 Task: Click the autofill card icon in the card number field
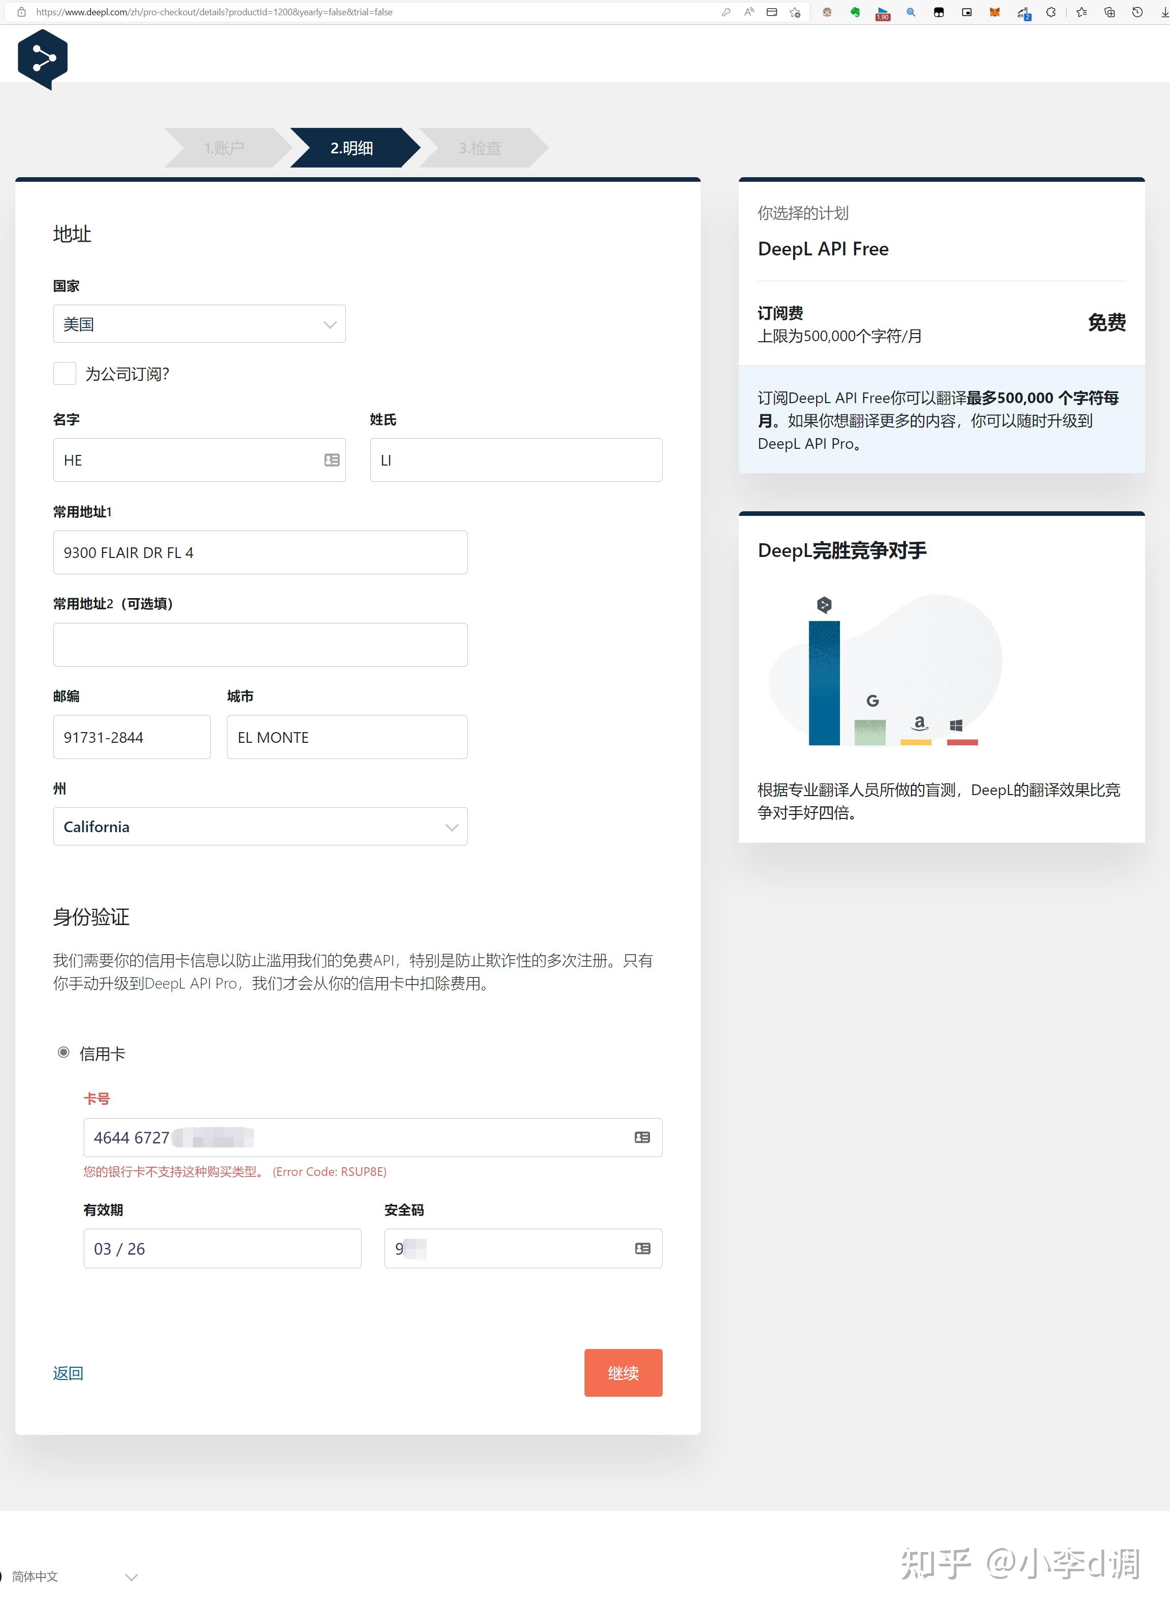click(x=641, y=1137)
